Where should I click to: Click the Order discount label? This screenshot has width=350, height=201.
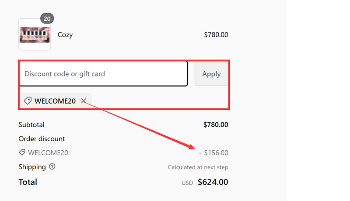click(x=42, y=139)
